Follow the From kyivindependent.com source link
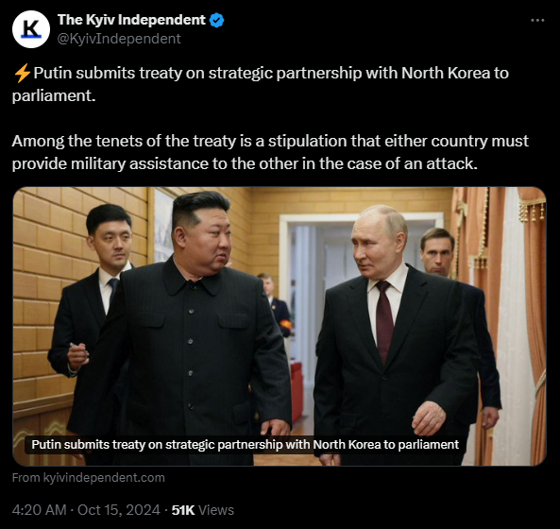560x529 pixels. 89,478
